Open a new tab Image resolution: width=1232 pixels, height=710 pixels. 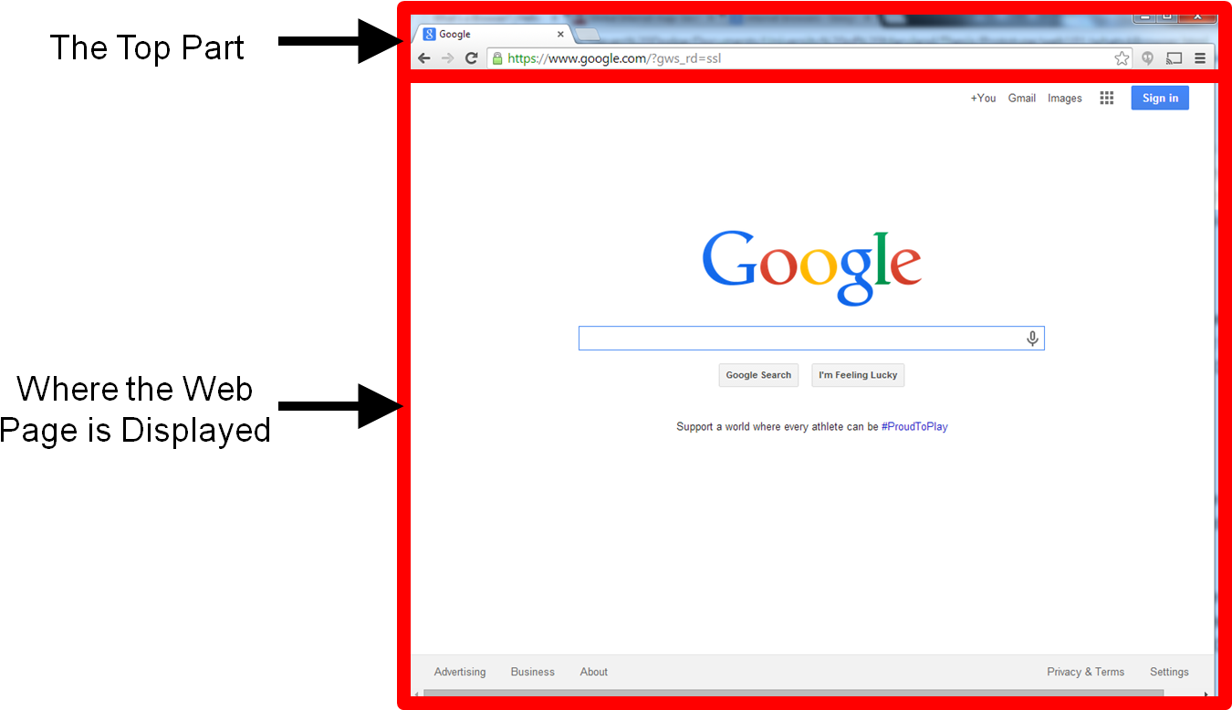(587, 33)
